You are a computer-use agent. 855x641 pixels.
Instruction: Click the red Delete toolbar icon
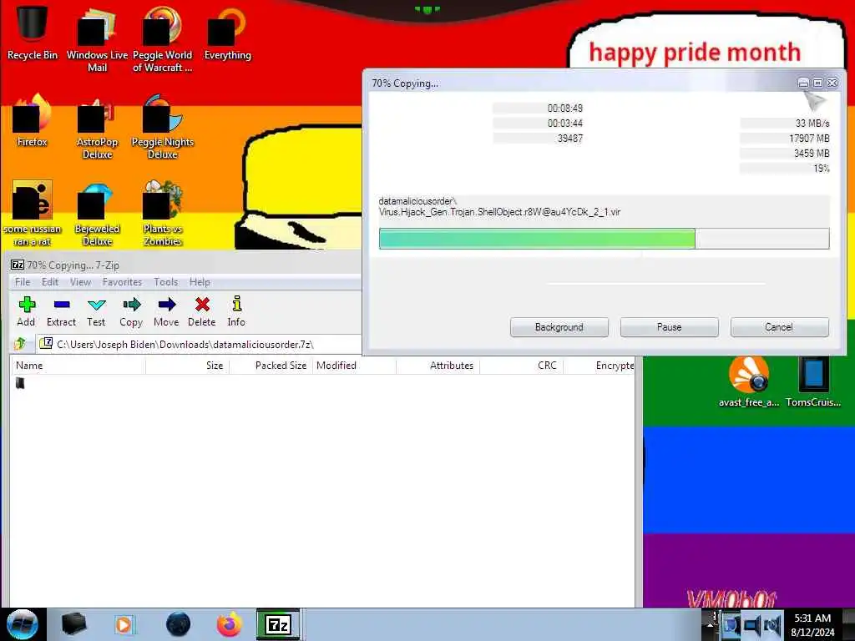(x=202, y=311)
